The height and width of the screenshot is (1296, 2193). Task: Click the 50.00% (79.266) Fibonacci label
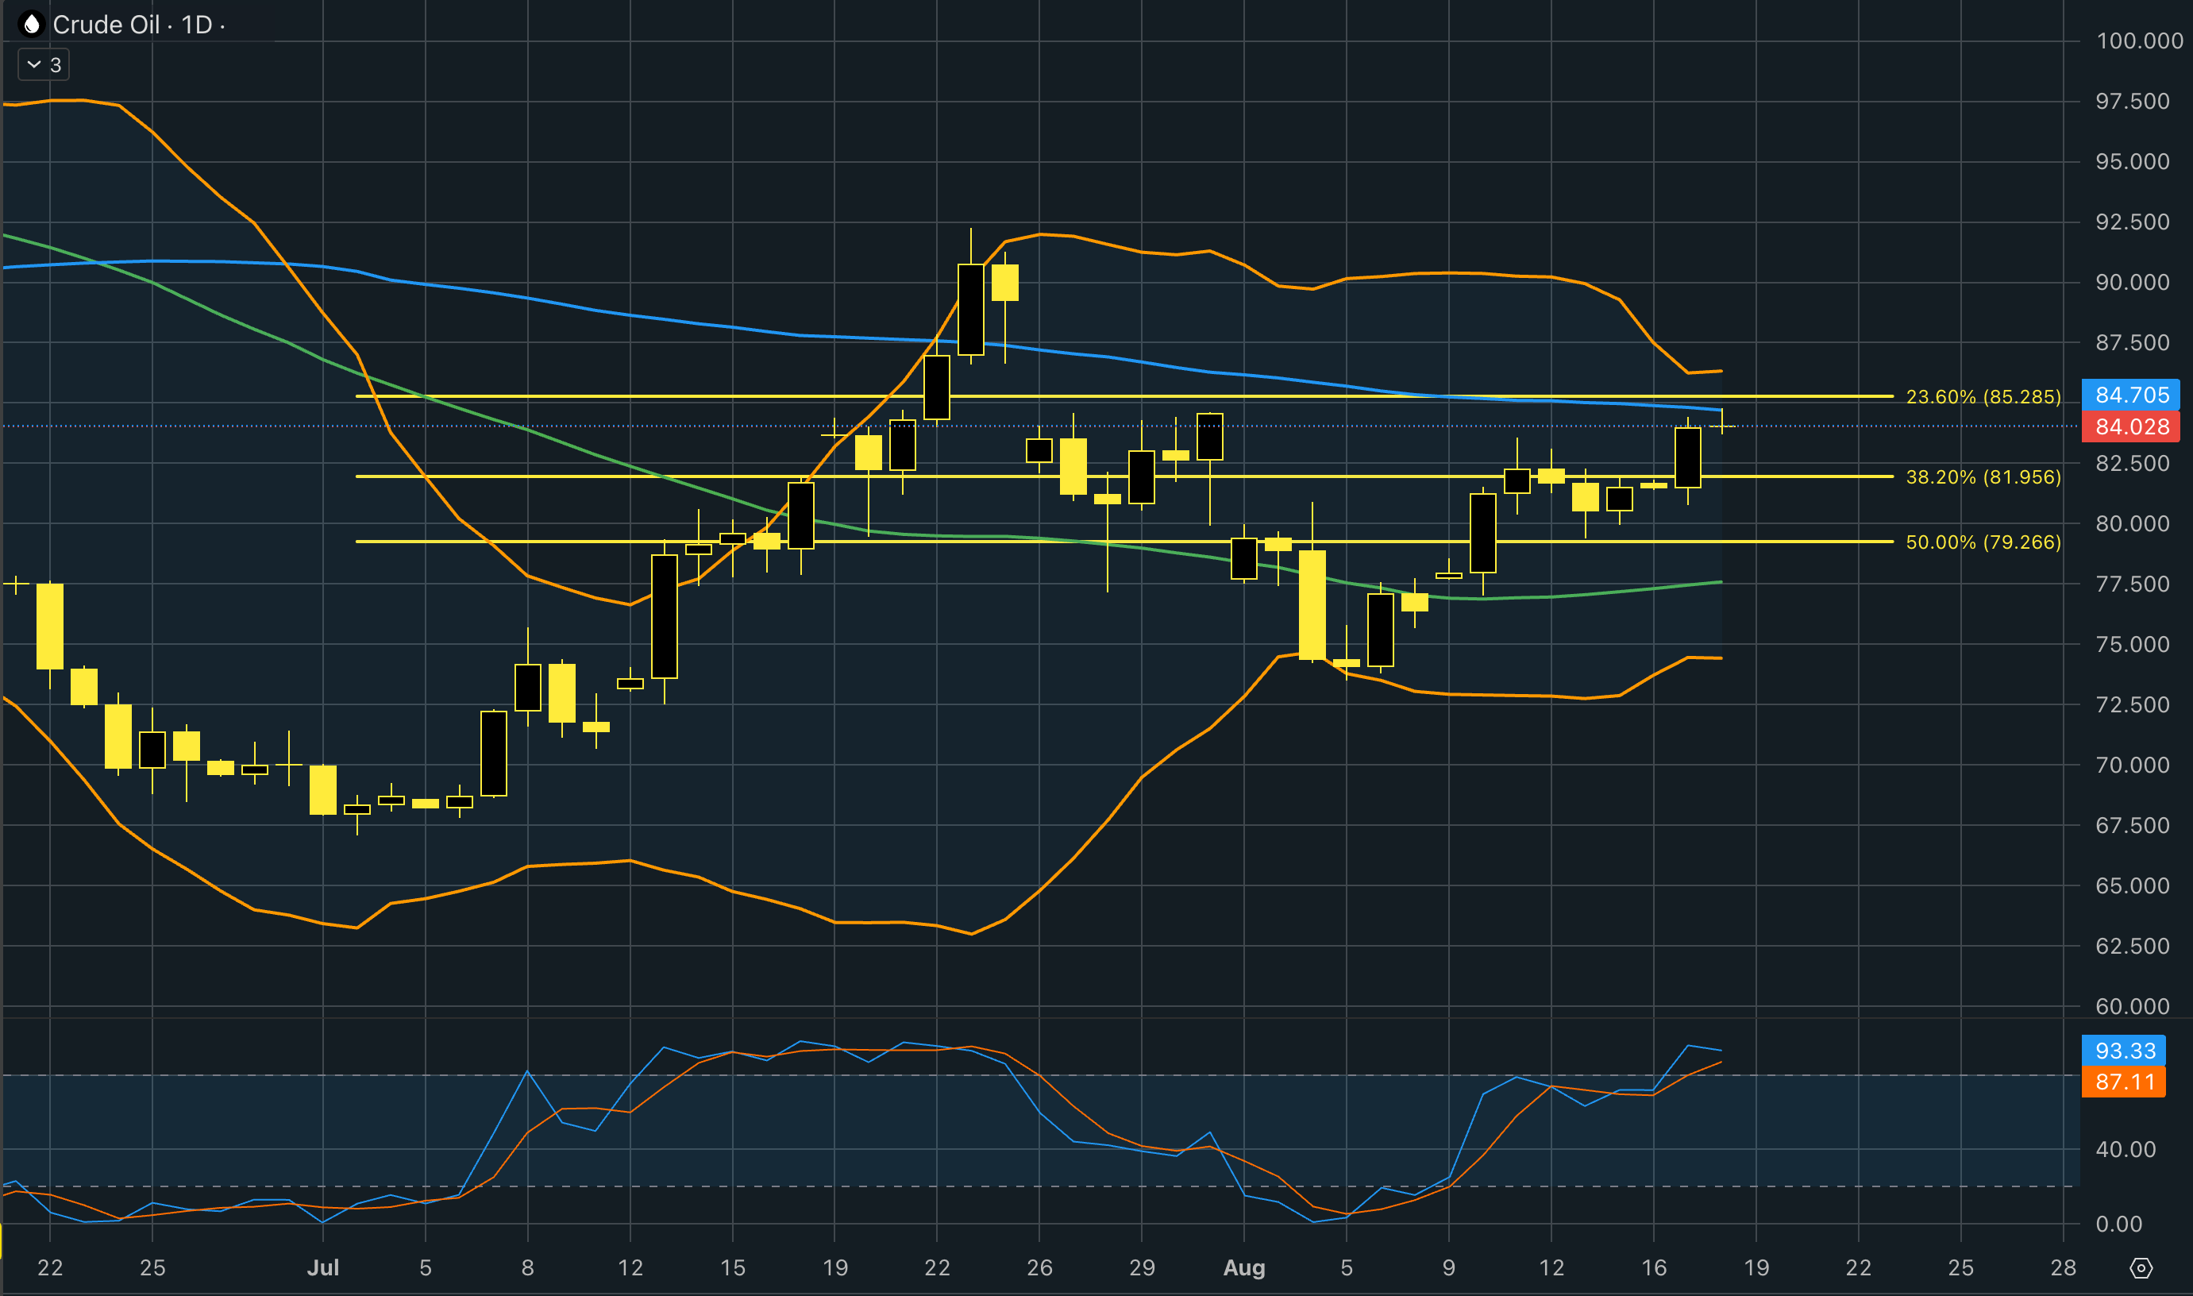pyautogui.click(x=1983, y=542)
